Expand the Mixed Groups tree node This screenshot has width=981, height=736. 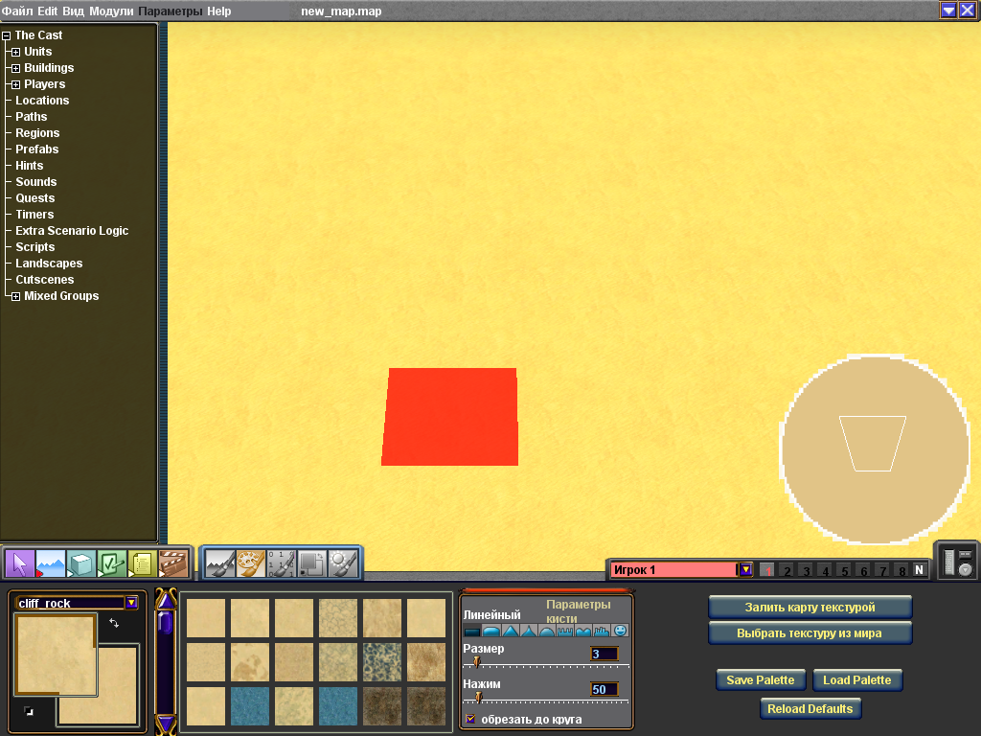[x=15, y=296]
